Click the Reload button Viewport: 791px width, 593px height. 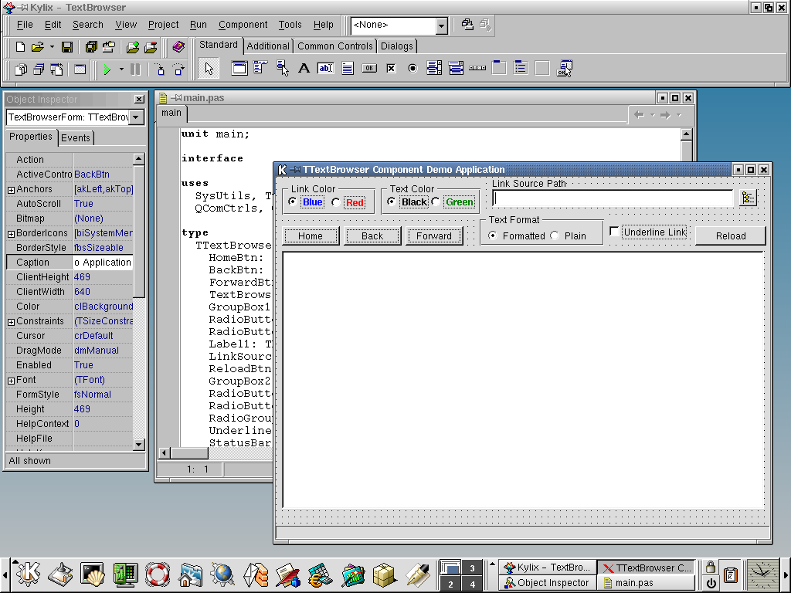pos(730,236)
